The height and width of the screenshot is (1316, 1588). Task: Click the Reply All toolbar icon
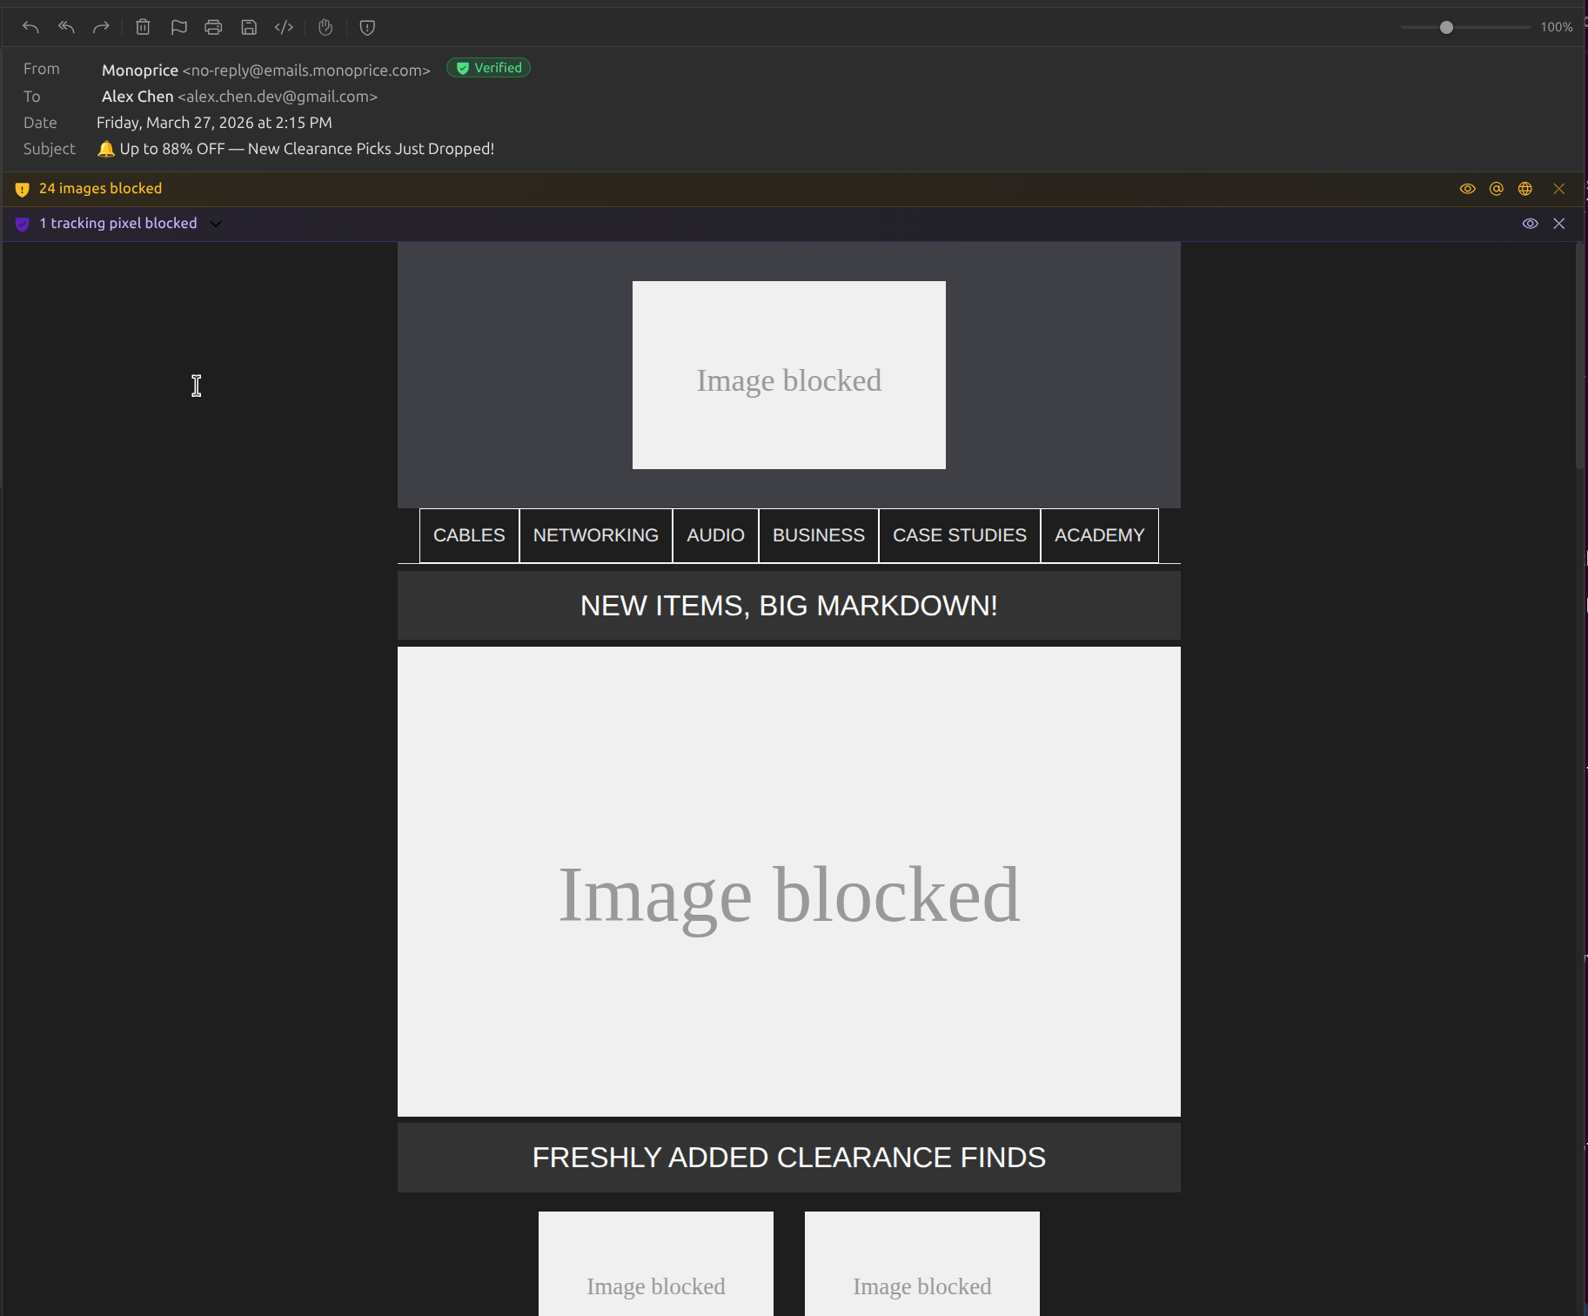(x=66, y=27)
